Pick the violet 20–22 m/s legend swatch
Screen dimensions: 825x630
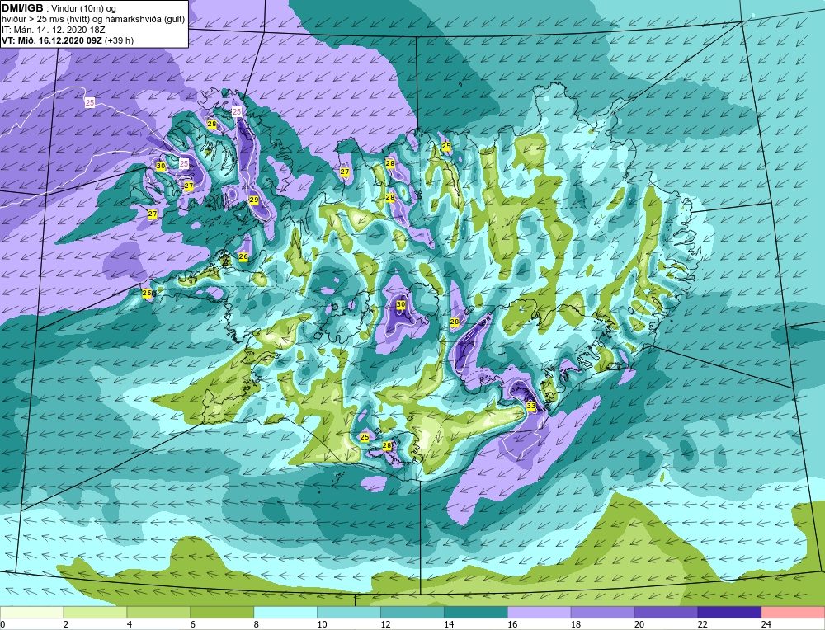(666, 613)
